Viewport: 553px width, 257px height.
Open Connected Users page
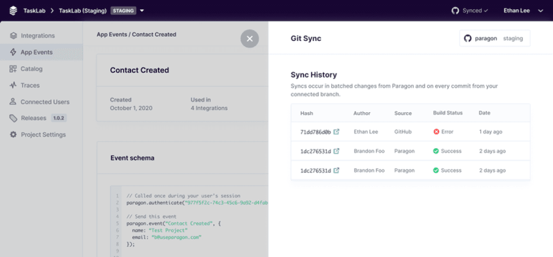[x=45, y=102]
